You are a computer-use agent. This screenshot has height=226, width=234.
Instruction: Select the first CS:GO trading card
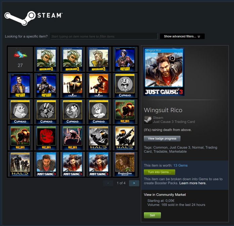coord(73,85)
